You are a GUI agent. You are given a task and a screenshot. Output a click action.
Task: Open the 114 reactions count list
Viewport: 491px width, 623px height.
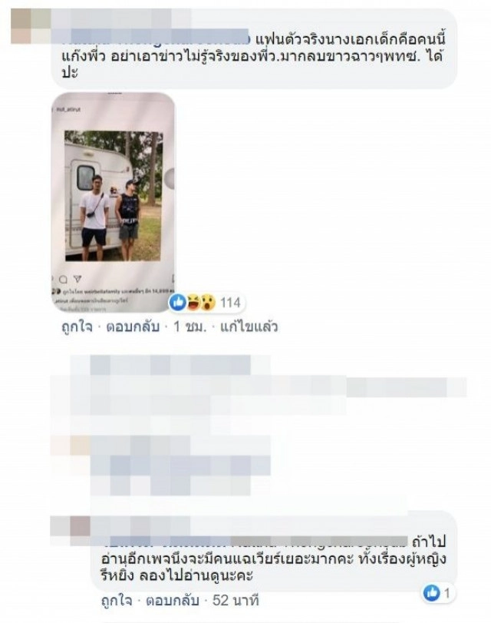coord(230,303)
